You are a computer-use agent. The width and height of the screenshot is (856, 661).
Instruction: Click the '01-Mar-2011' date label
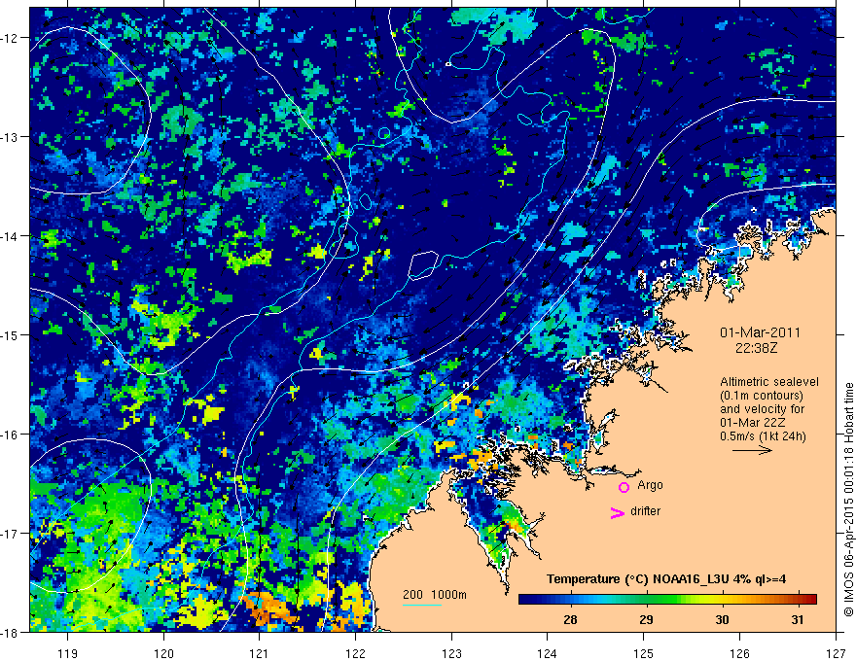[760, 332]
